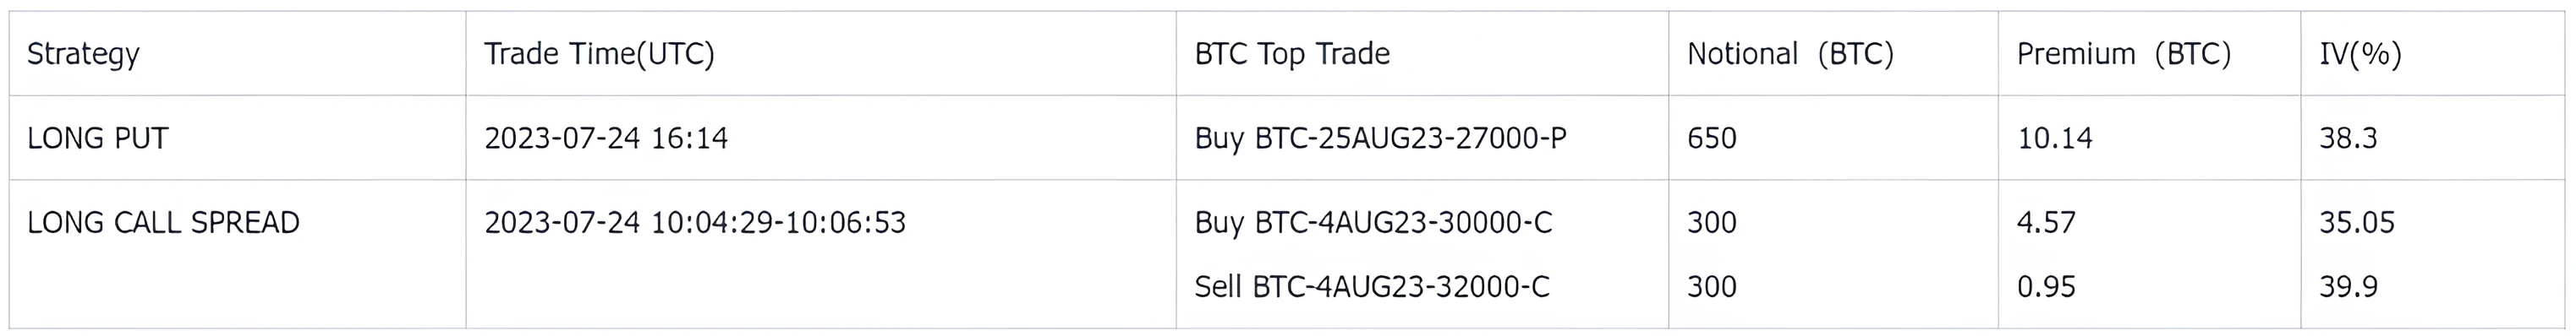
Task: Click the 10.14 premium value
Action: [2055, 138]
